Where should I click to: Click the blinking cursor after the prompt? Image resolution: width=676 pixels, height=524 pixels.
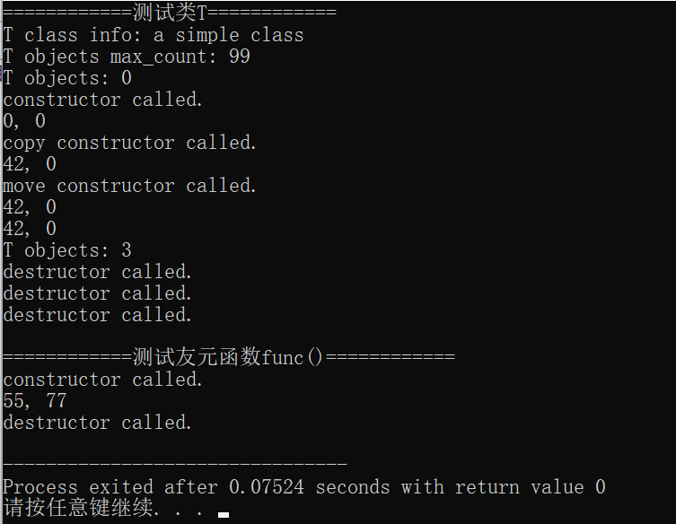(224, 515)
